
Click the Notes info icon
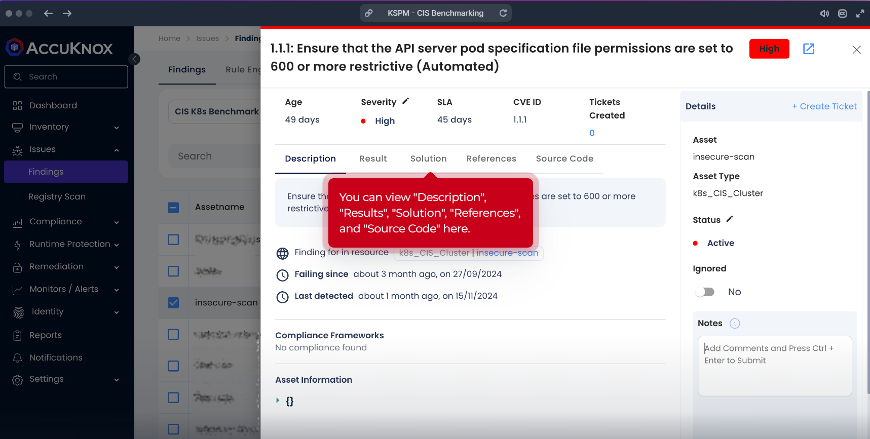735,324
